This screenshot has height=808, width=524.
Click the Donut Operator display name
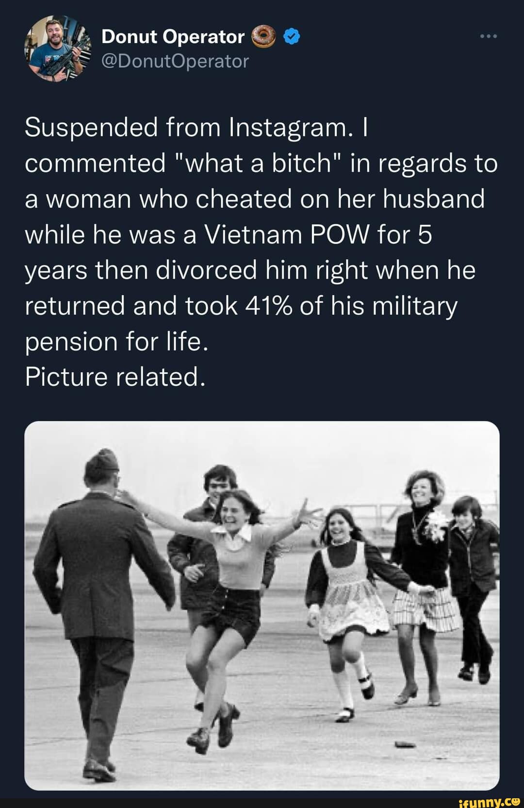(173, 36)
